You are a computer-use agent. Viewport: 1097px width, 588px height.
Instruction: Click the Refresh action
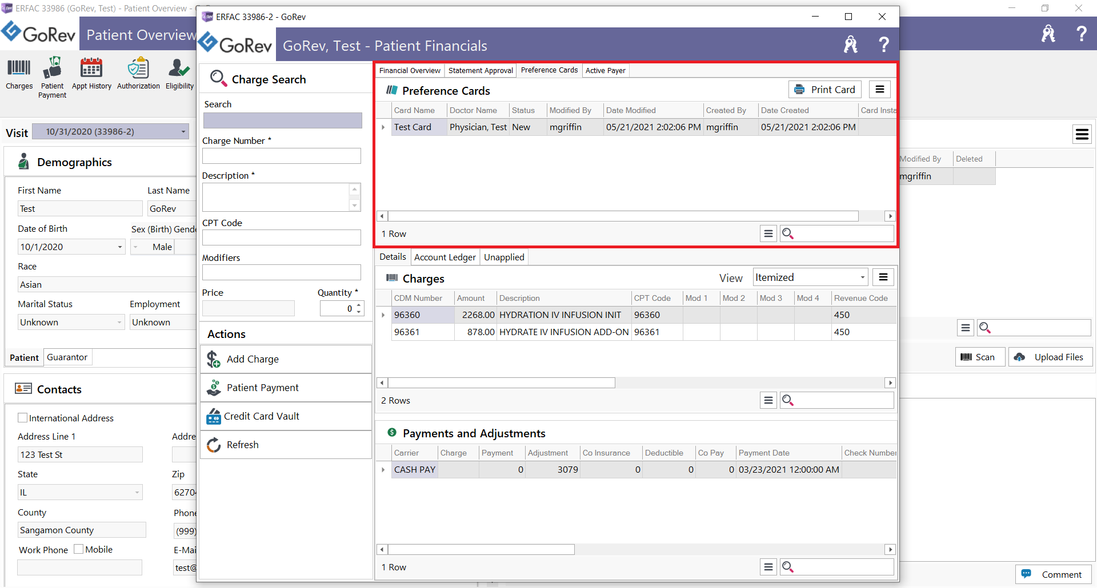[x=286, y=445]
